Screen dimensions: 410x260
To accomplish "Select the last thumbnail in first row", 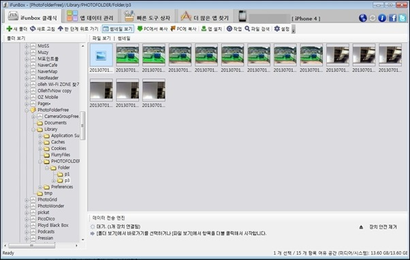I will click(390, 55).
